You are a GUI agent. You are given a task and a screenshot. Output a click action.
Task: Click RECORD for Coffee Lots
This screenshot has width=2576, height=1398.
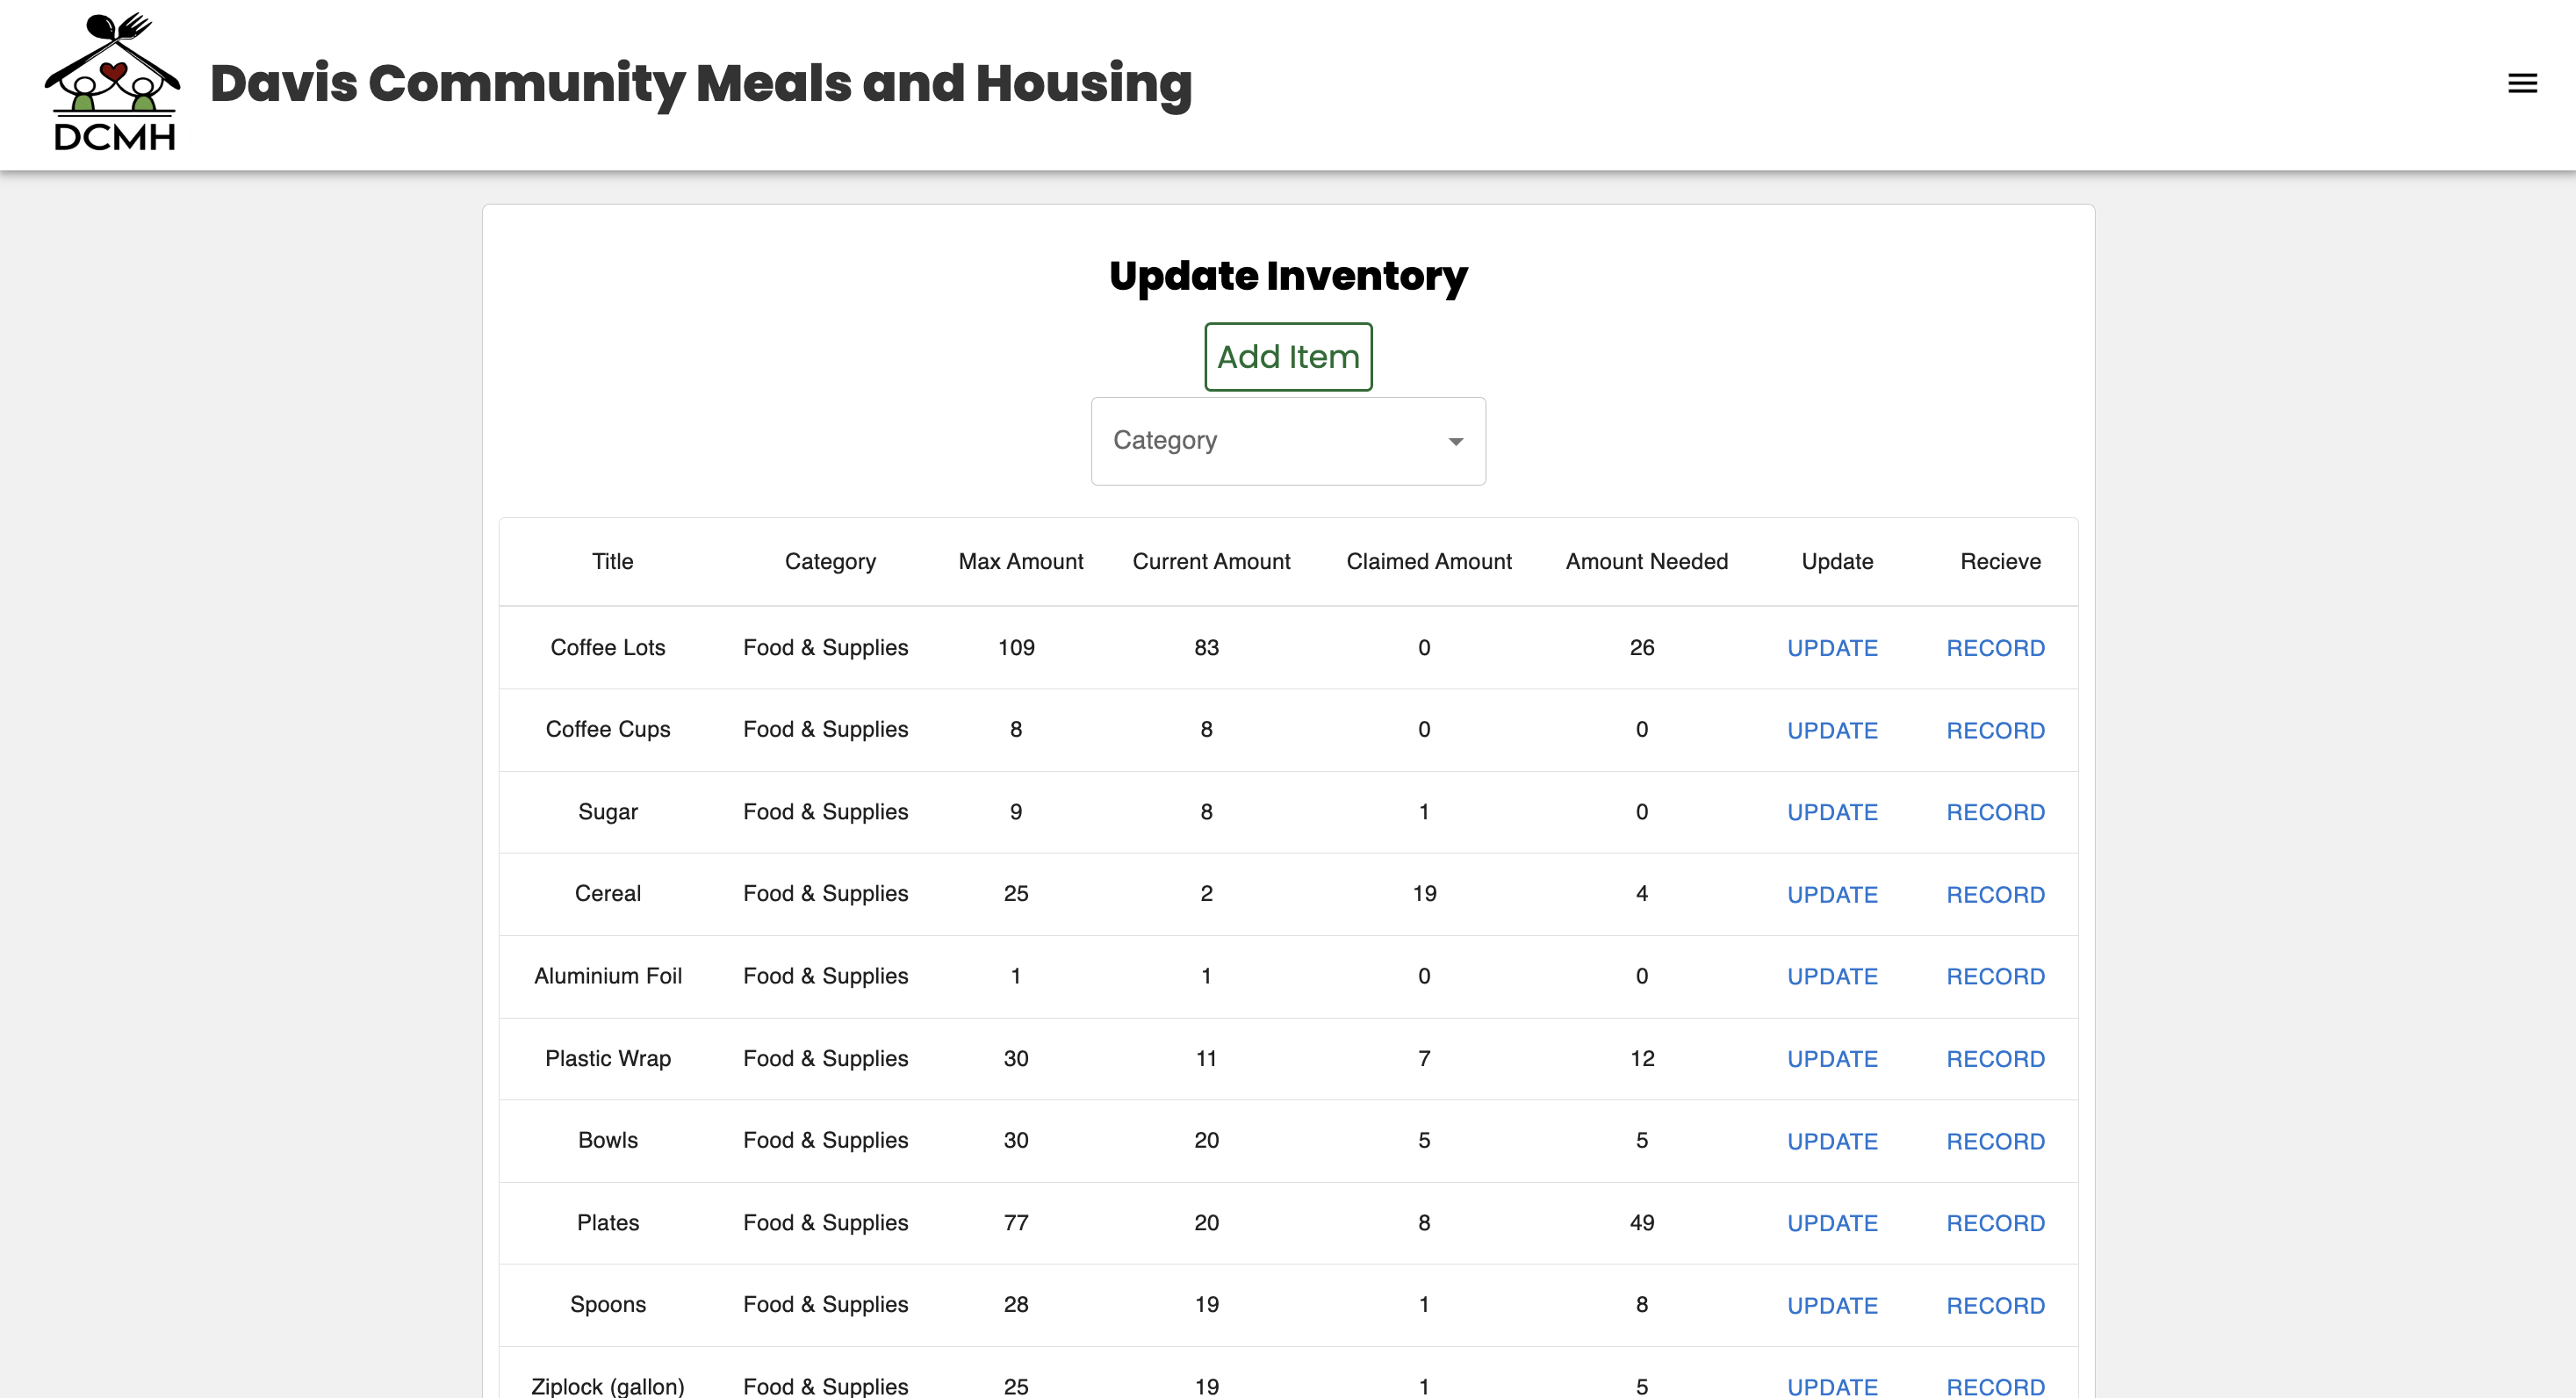point(1994,648)
